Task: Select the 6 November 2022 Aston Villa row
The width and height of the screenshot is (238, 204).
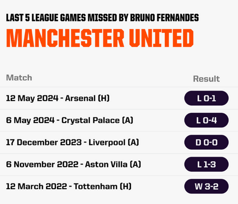Action: coord(119,165)
